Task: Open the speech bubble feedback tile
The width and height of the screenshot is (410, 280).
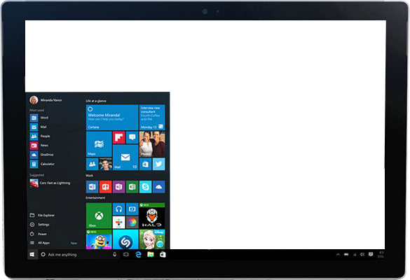Action: coord(132,137)
